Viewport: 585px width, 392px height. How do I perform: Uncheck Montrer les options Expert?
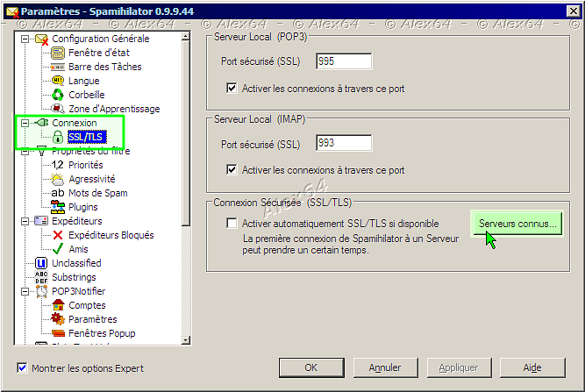tap(22, 367)
